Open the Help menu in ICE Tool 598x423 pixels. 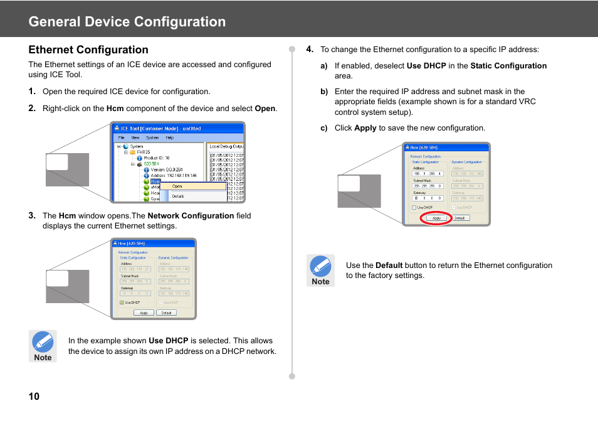coord(170,138)
